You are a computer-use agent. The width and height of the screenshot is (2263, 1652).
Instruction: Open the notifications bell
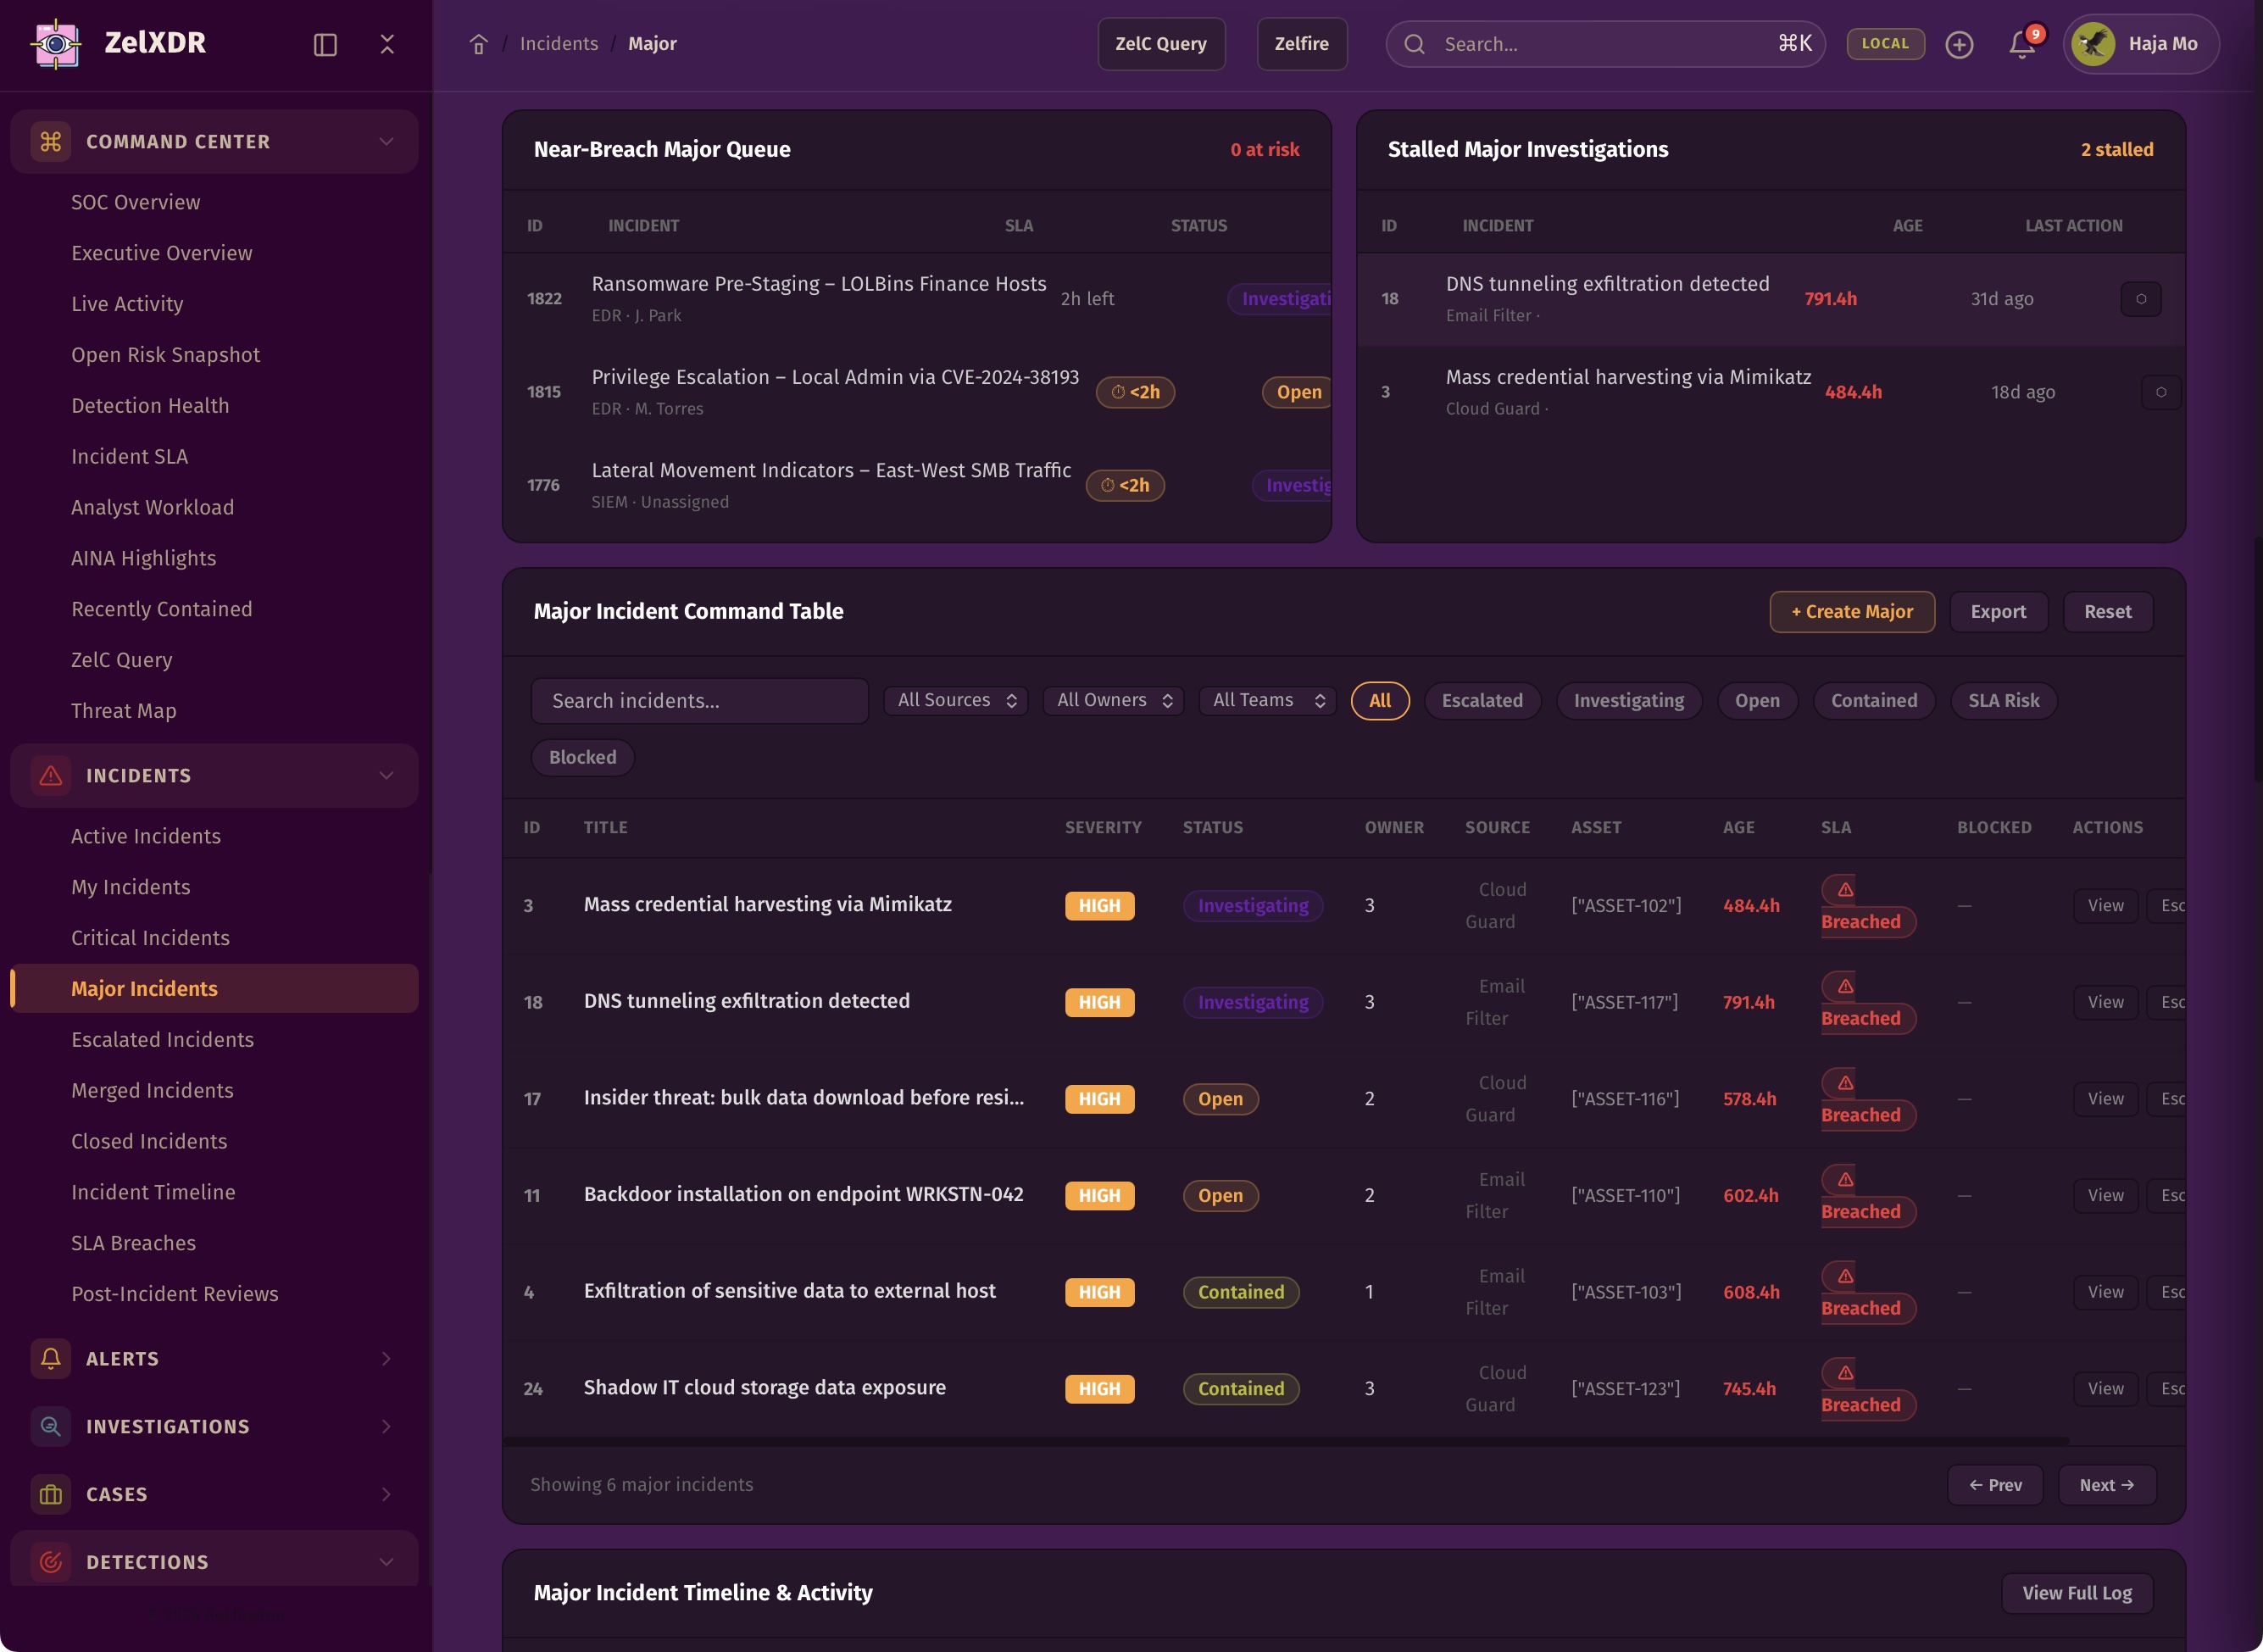tap(2021, 44)
